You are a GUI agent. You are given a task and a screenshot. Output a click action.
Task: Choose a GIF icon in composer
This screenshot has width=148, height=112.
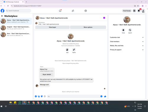coord(45,96)
